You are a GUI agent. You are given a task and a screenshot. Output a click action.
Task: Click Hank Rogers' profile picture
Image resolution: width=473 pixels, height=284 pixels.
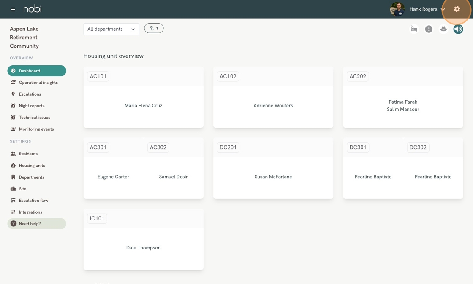click(397, 9)
